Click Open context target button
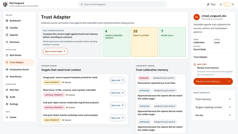Viewport: 238px width, 134px height. (56, 51)
